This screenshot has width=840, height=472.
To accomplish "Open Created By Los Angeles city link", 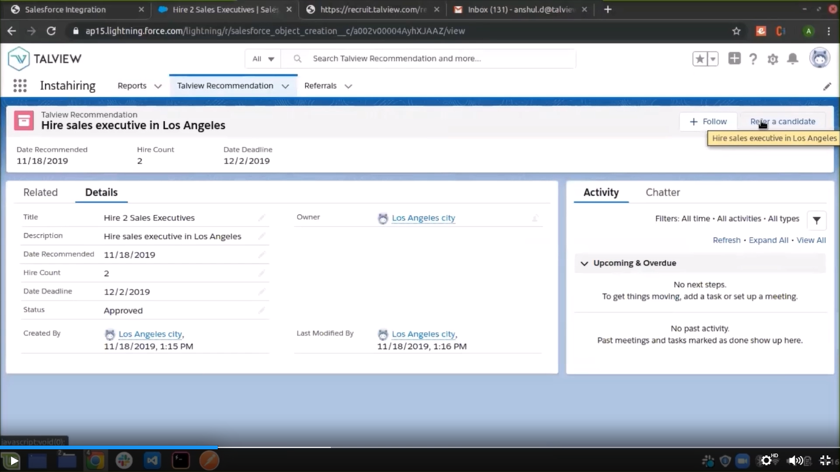I will pyautogui.click(x=150, y=334).
